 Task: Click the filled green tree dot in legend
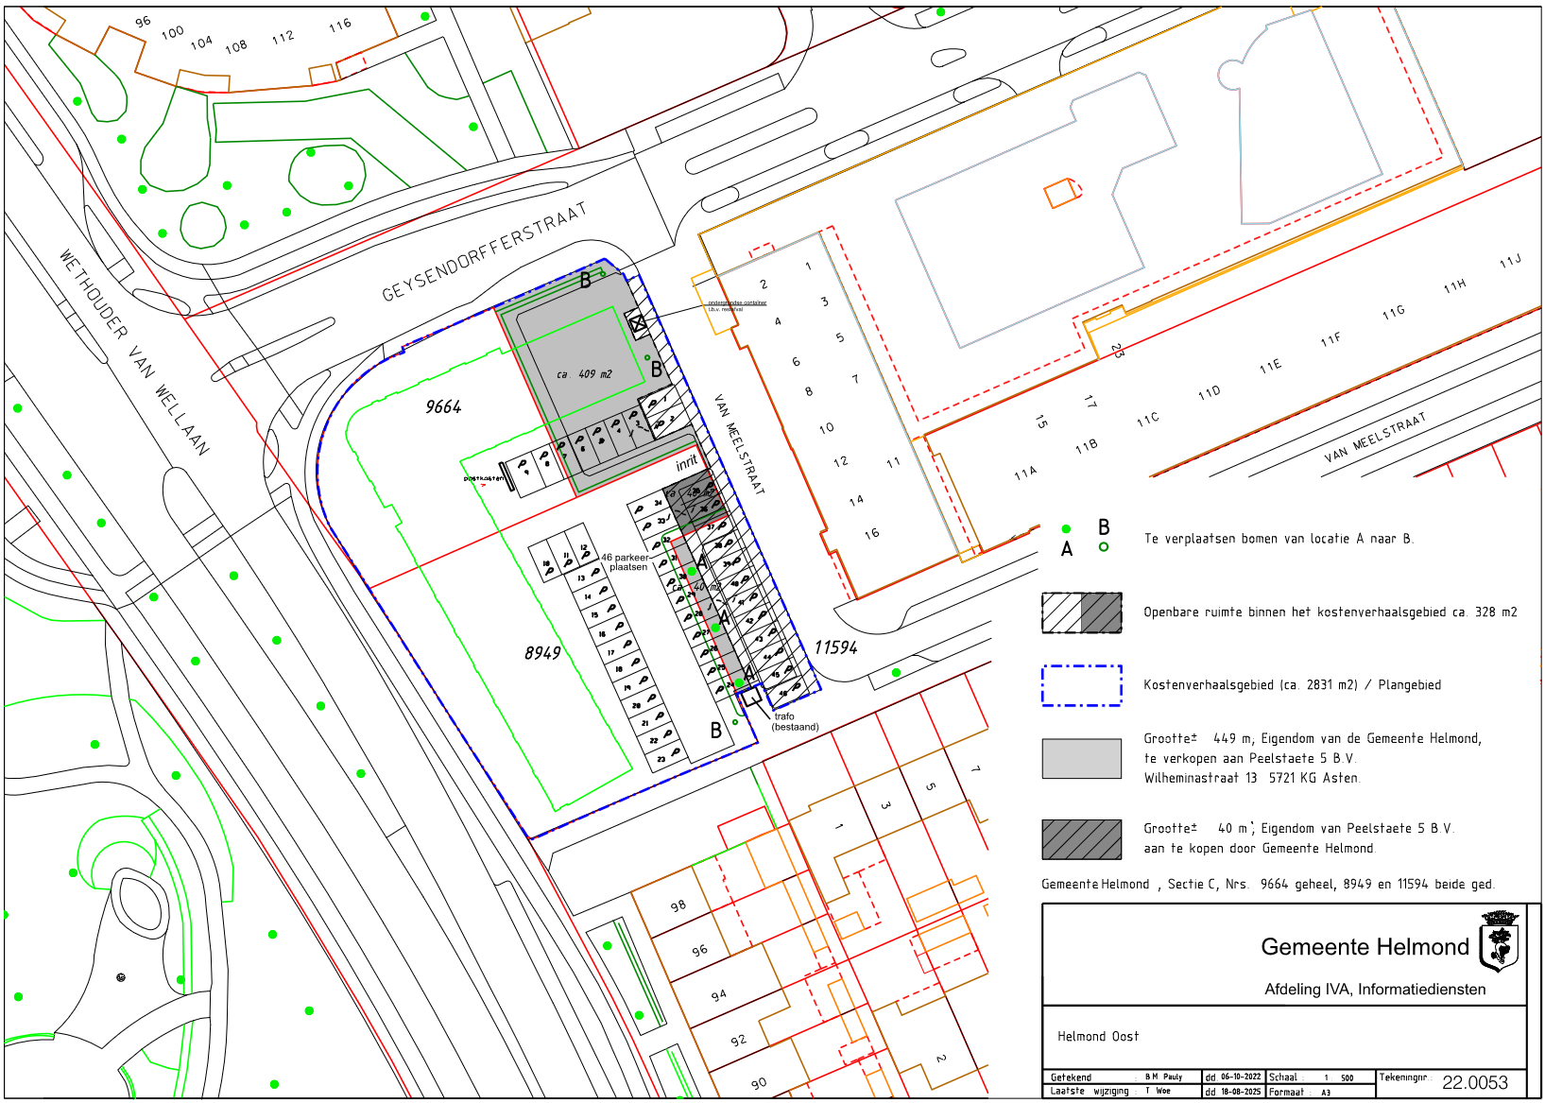[1066, 529]
